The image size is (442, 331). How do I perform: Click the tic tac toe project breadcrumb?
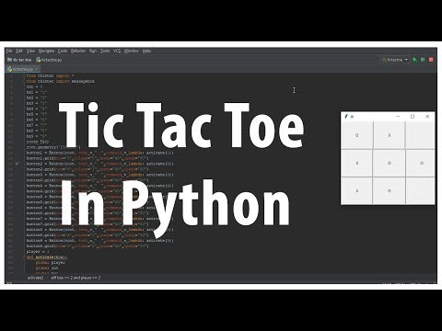pyautogui.click(x=19, y=60)
